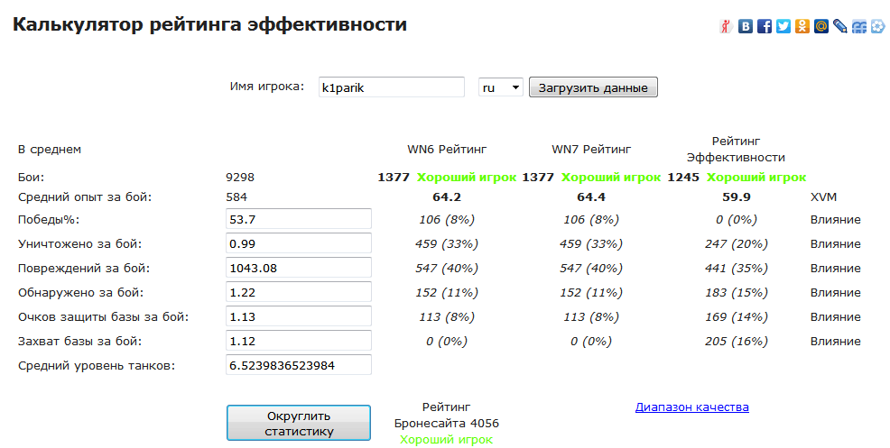Click the Округлить статистику button
This screenshot has height=448, width=890.
point(299,423)
